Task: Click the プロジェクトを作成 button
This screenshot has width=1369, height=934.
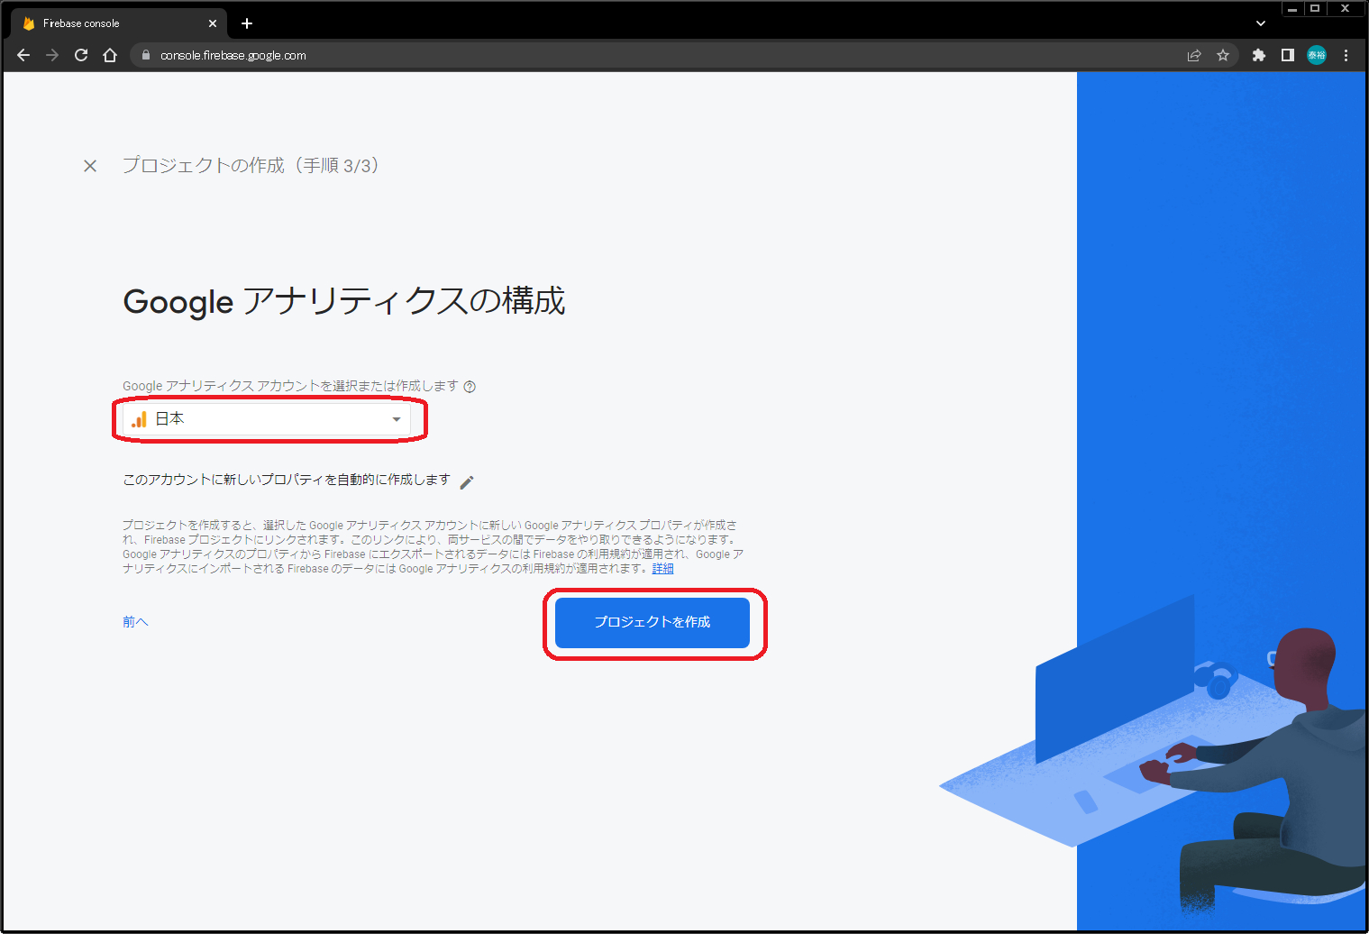Action: (653, 623)
